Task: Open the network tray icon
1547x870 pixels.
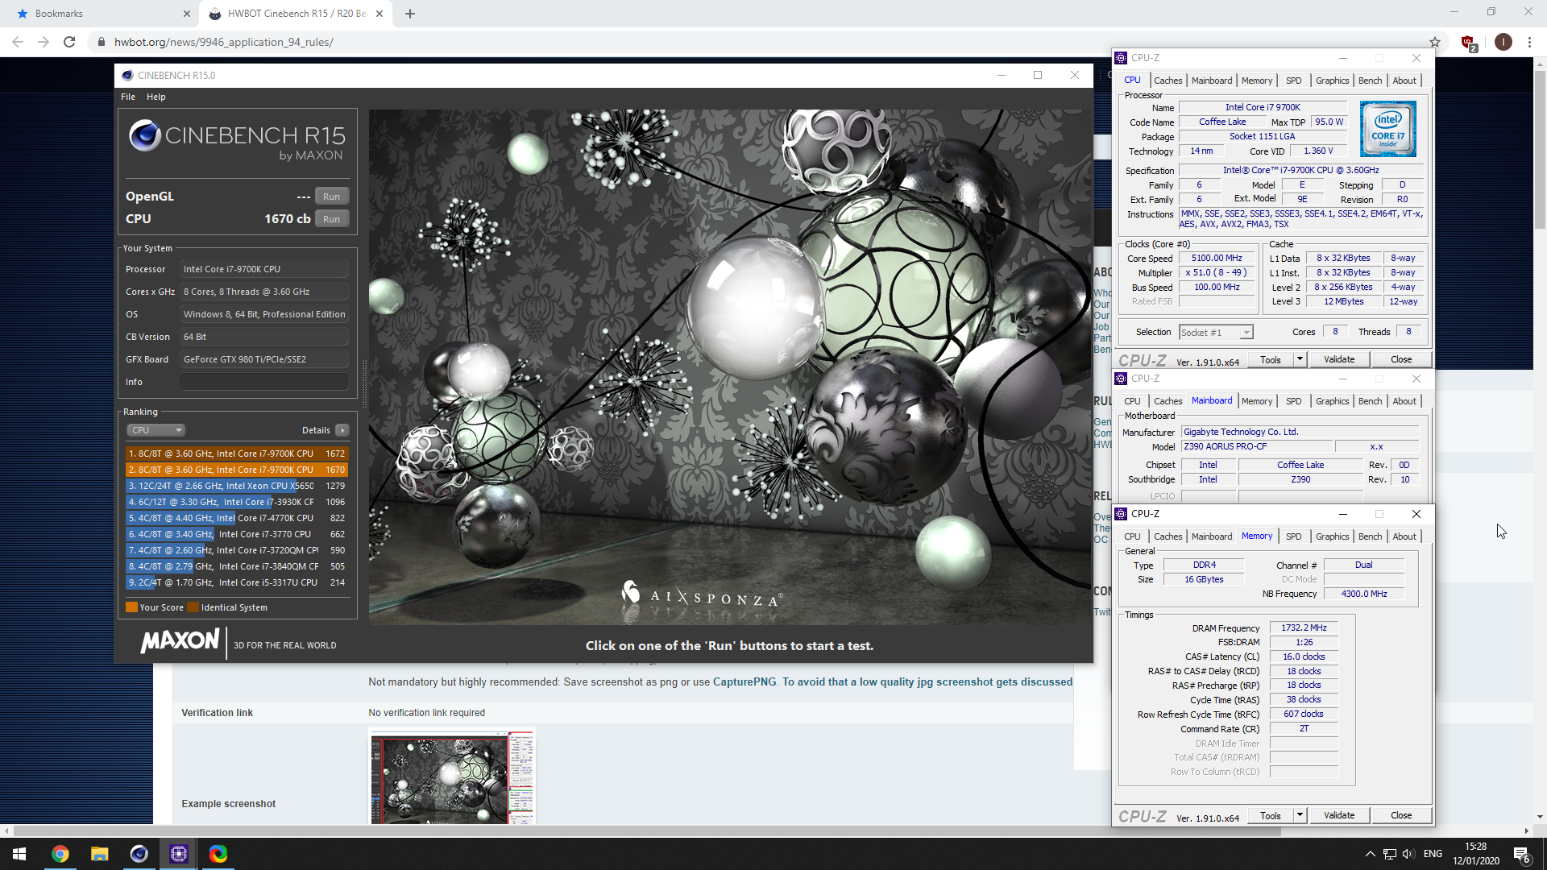Action: pyautogui.click(x=1389, y=854)
